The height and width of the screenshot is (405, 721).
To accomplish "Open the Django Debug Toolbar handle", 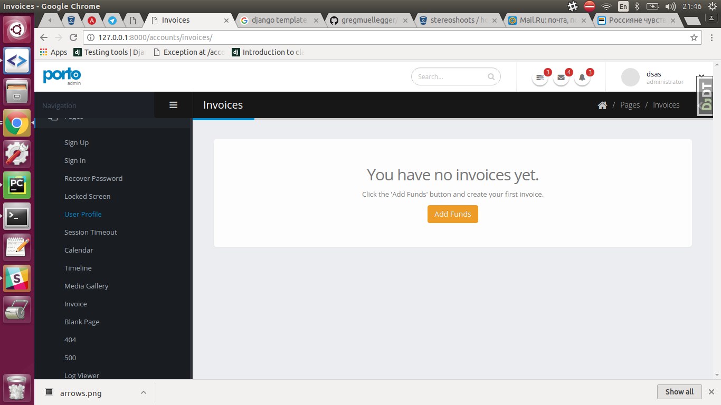I will pos(705,95).
